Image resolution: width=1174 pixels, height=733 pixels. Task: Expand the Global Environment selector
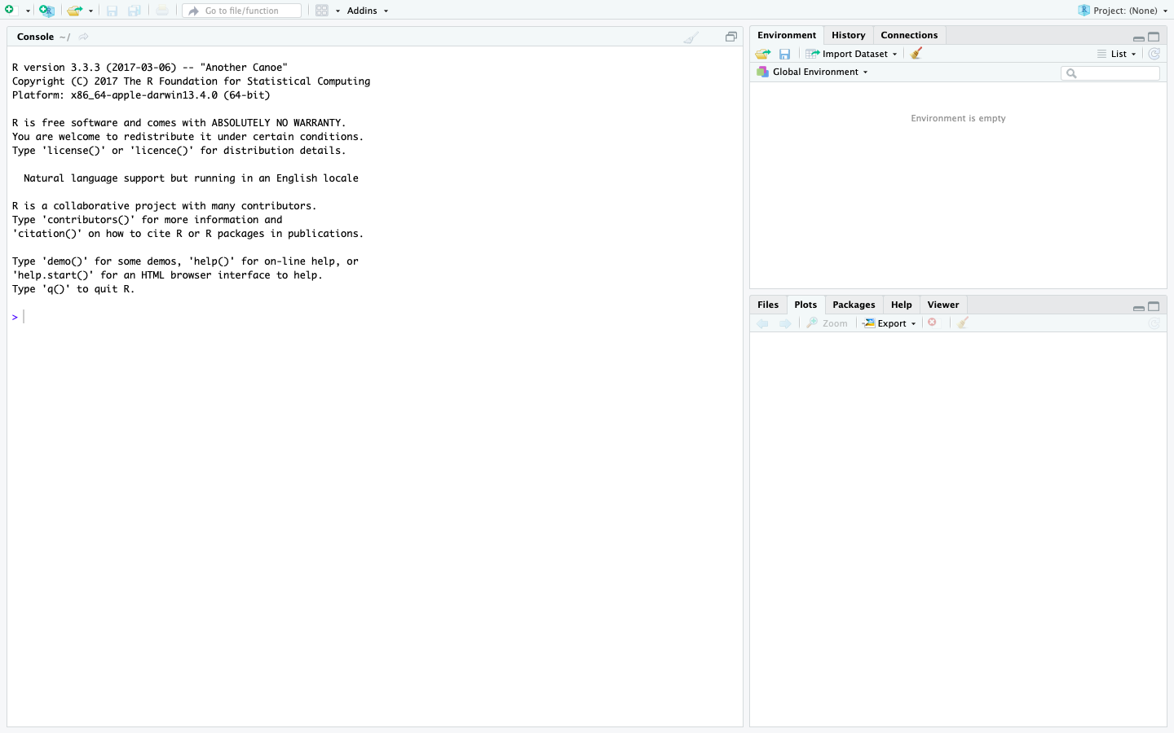pos(815,72)
